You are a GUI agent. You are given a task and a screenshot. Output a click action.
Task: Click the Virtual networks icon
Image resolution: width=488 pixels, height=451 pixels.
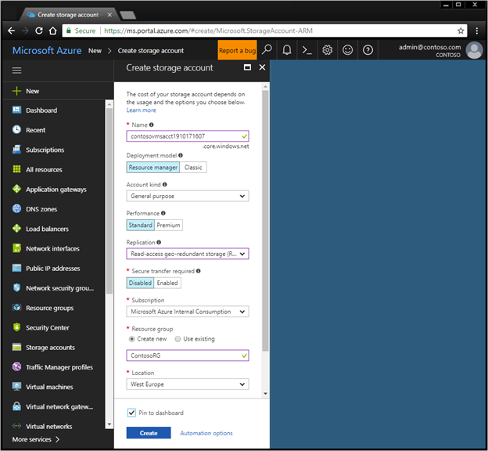tap(16, 426)
